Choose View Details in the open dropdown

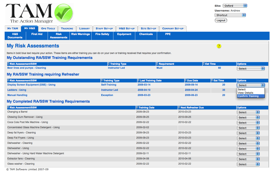point(245,93)
